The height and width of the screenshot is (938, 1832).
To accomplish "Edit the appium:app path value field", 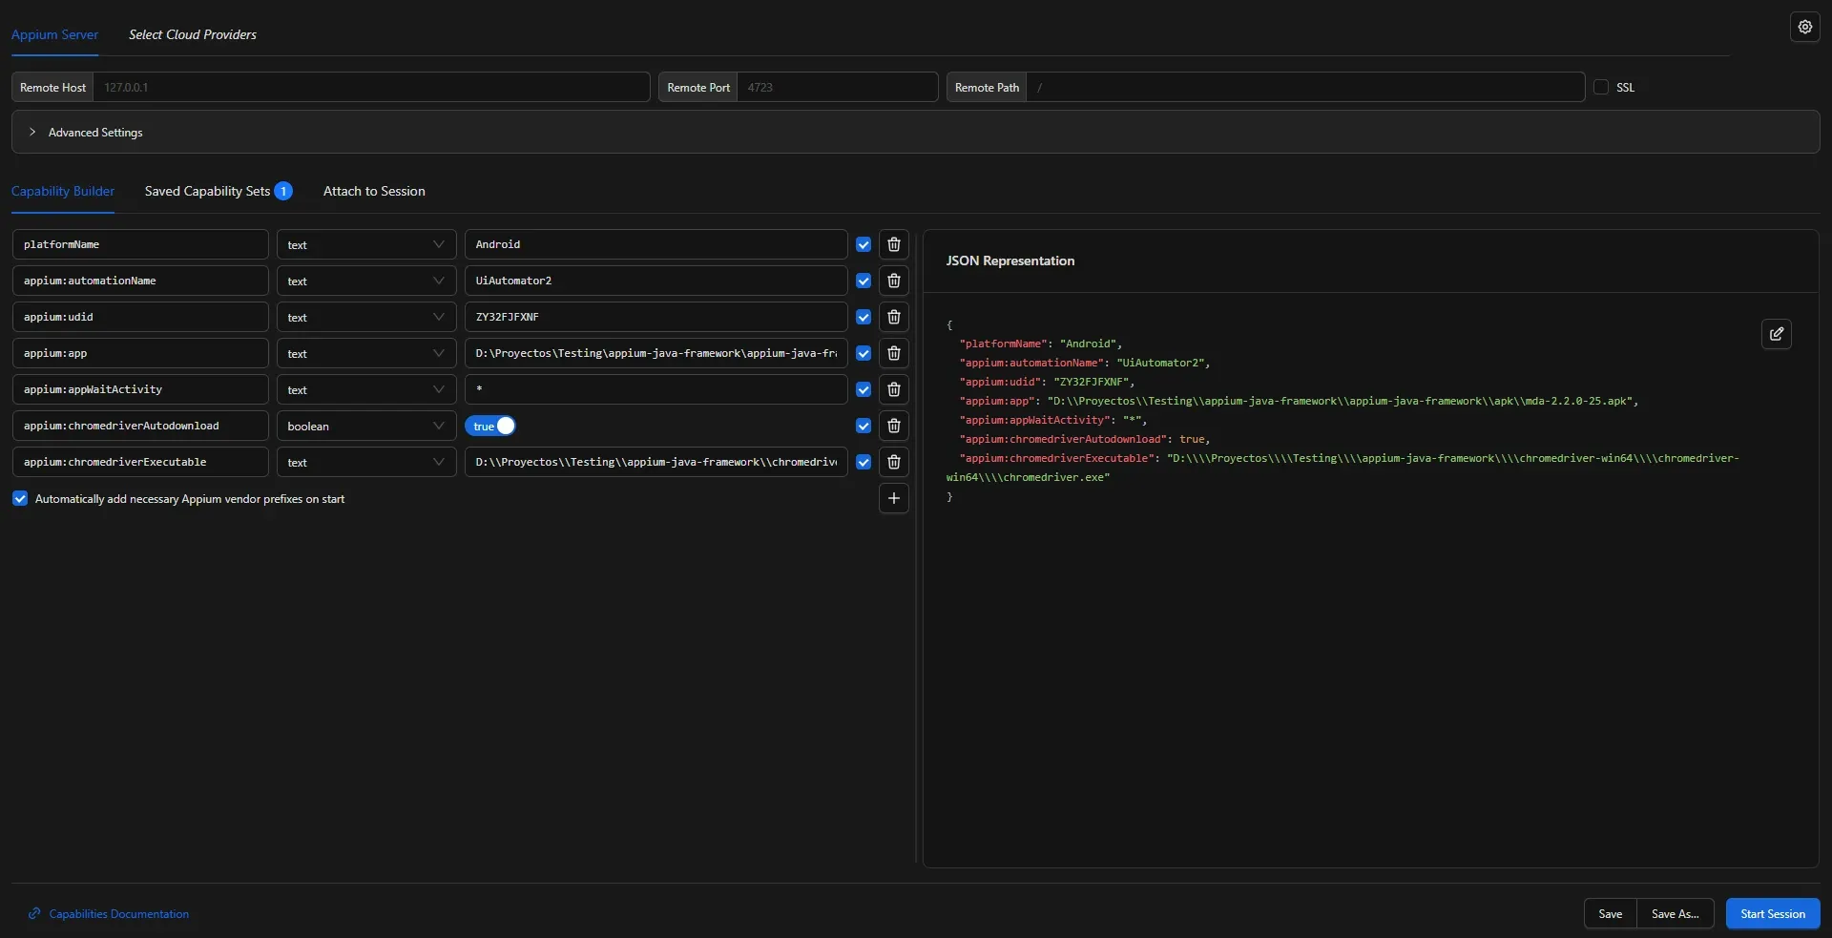I will point(656,353).
